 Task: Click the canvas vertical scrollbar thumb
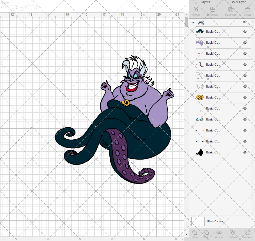(x=187, y=22)
